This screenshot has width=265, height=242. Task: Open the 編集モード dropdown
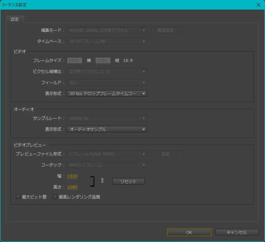107,30
